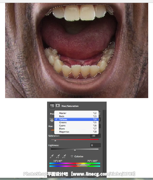
Task: Select the on-image targeted adjustment hand tool
Action: 52,120
